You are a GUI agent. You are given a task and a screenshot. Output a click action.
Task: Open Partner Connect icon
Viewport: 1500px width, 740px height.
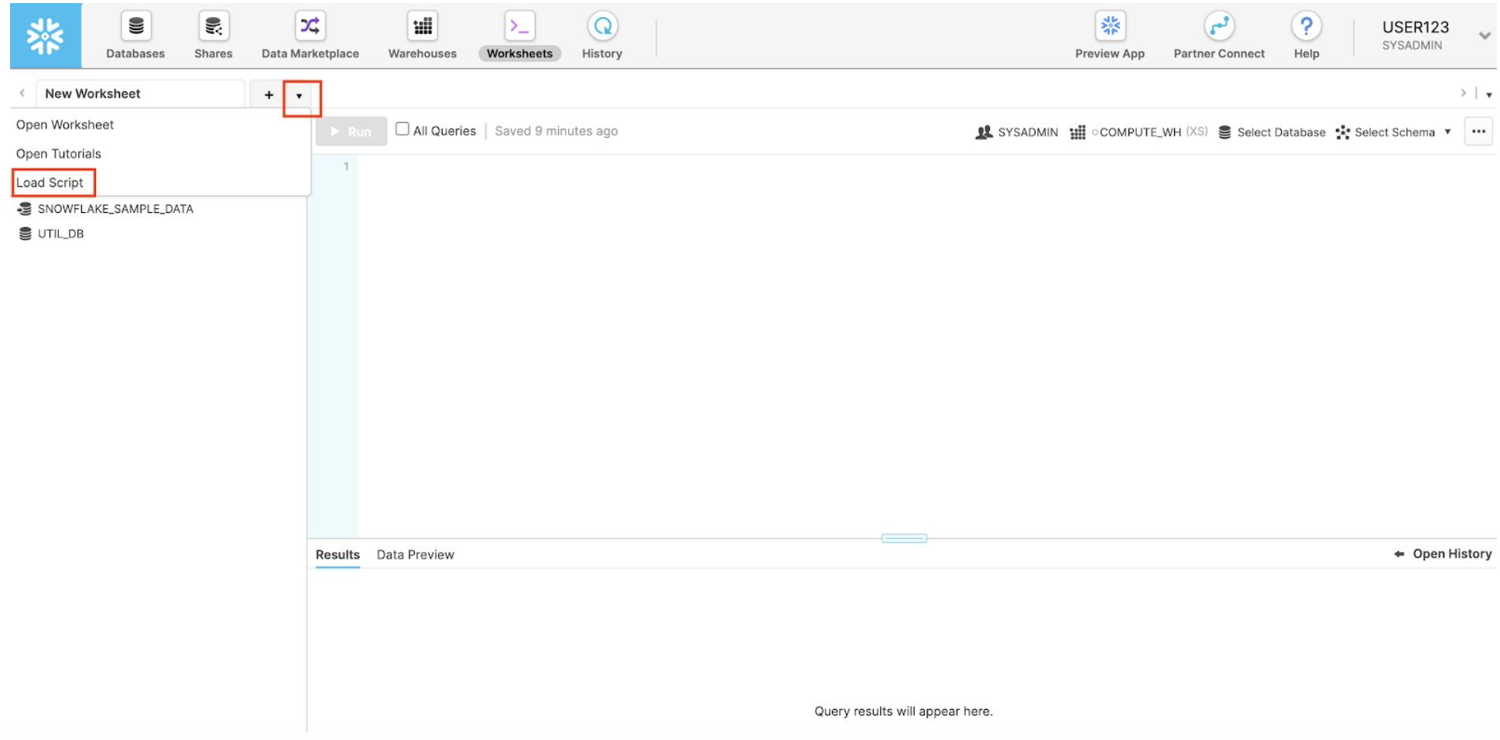pos(1219,27)
